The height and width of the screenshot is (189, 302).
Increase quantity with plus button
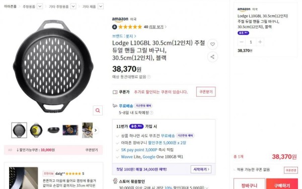(x=260, y=42)
